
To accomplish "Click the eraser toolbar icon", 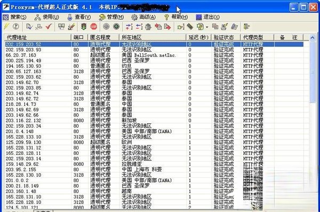I will tap(234, 27).
